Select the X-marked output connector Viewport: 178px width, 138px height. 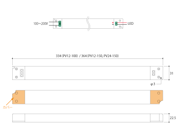point(154,73)
